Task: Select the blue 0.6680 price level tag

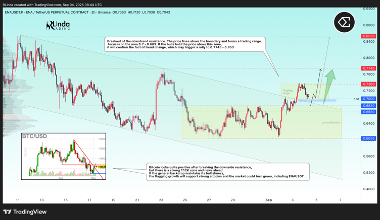Action: pos(368,112)
